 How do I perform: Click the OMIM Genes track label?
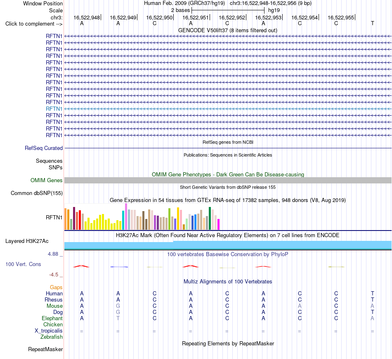pyautogui.click(x=47, y=180)
